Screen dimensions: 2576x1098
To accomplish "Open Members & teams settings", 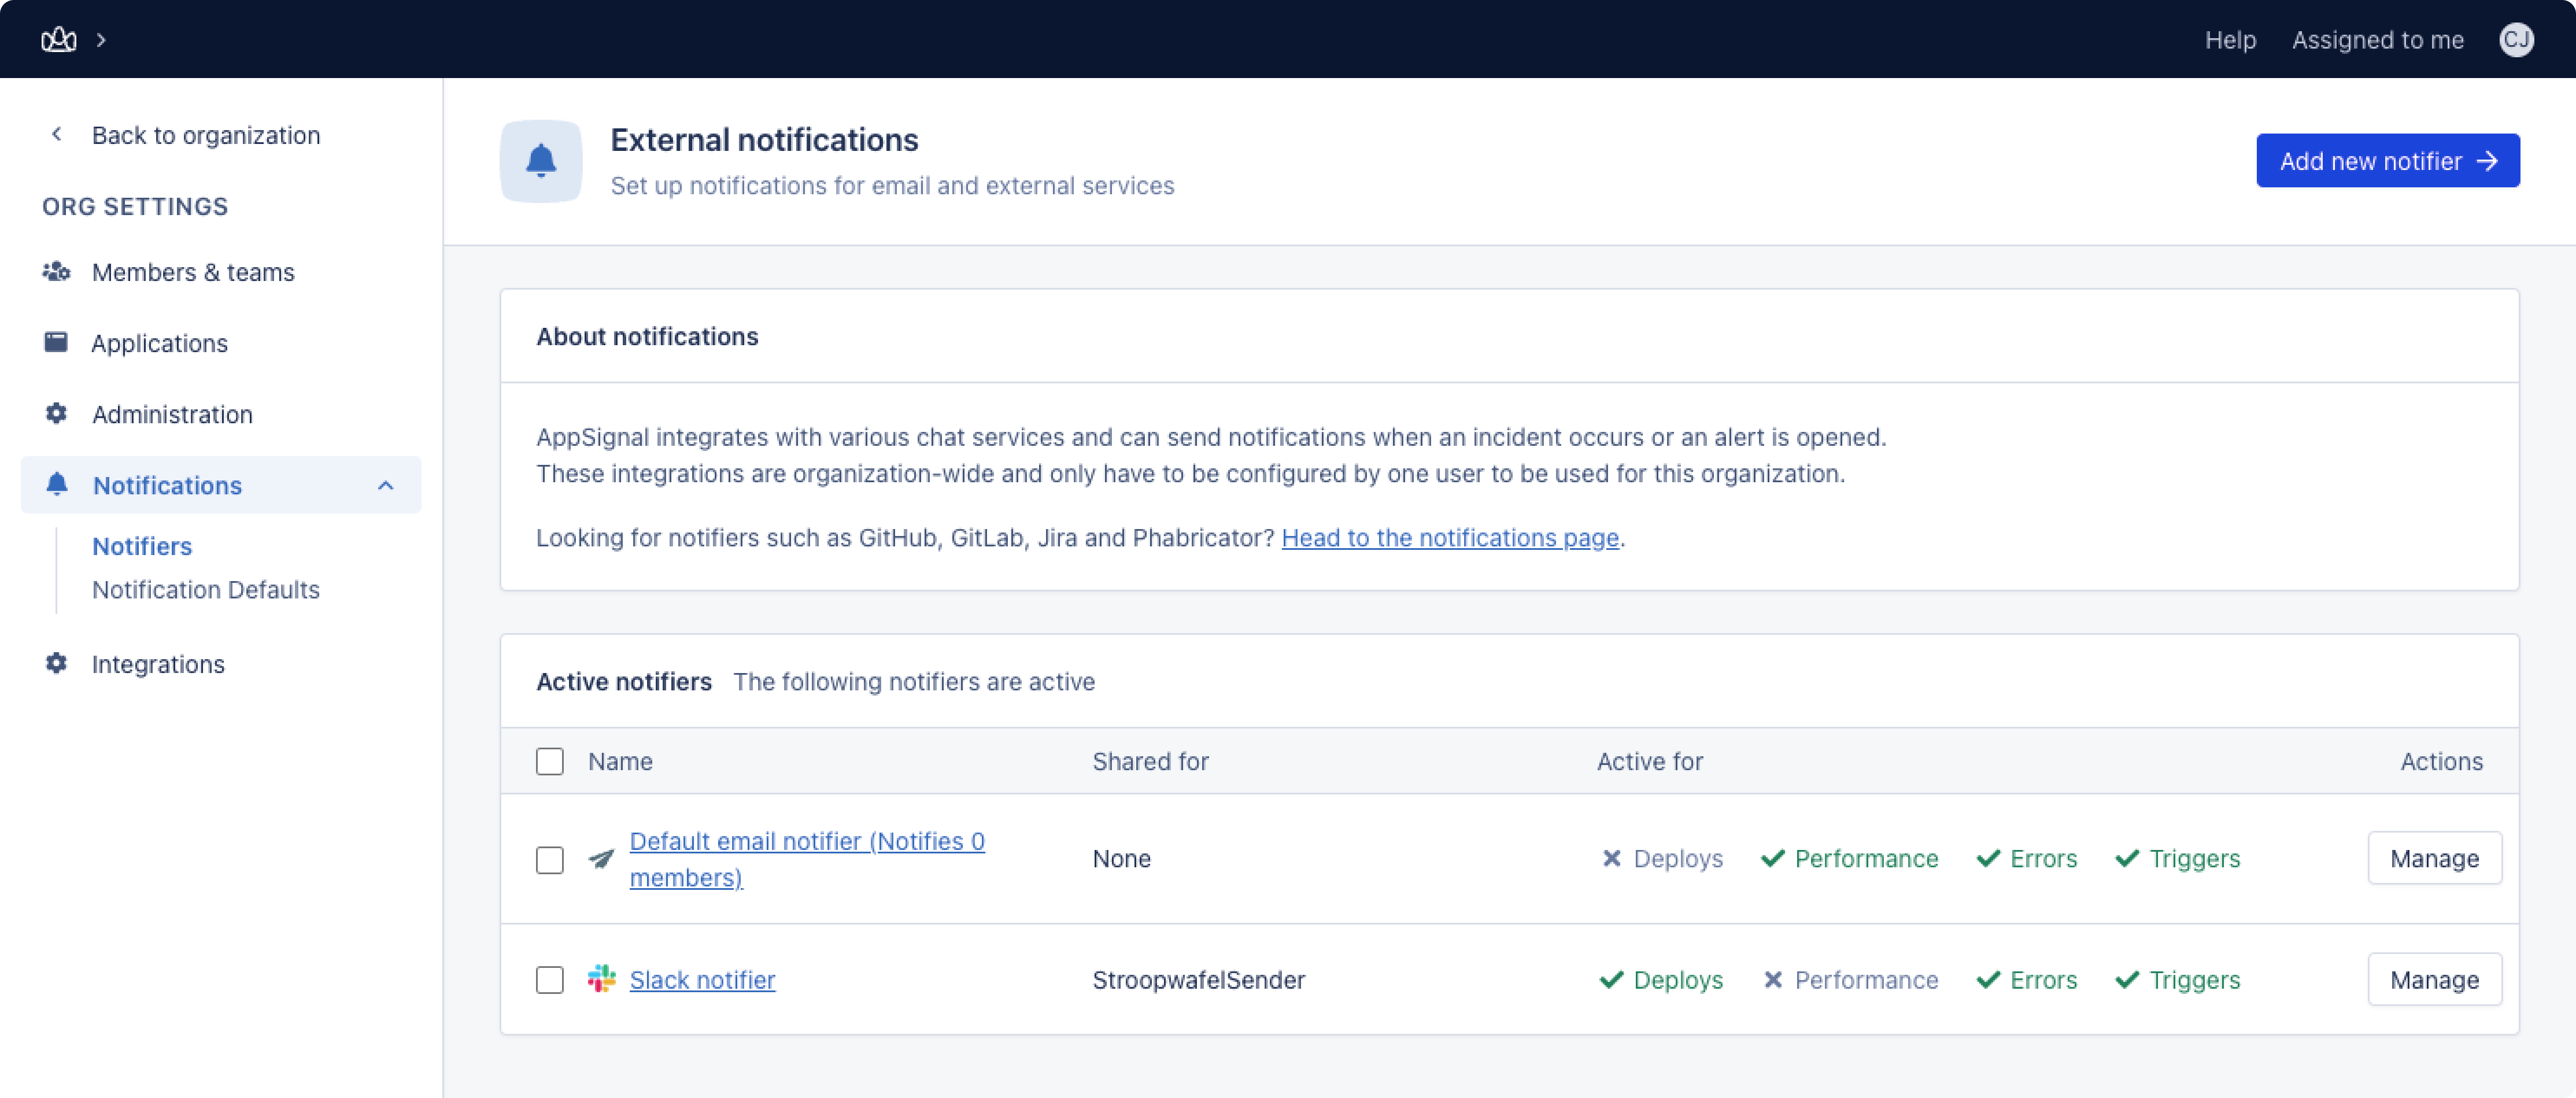I will pyautogui.click(x=193, y=272).
